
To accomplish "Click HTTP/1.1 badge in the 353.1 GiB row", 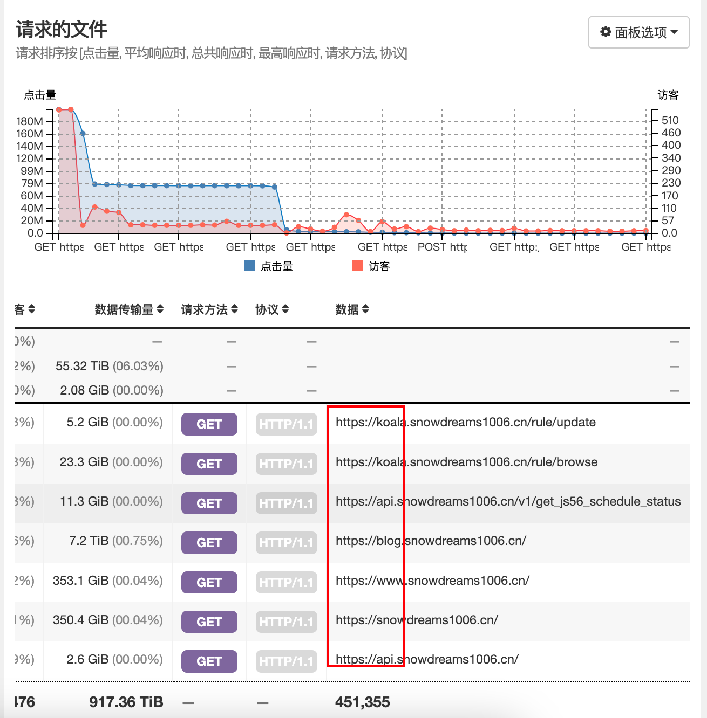I will [x=286, y=582].
